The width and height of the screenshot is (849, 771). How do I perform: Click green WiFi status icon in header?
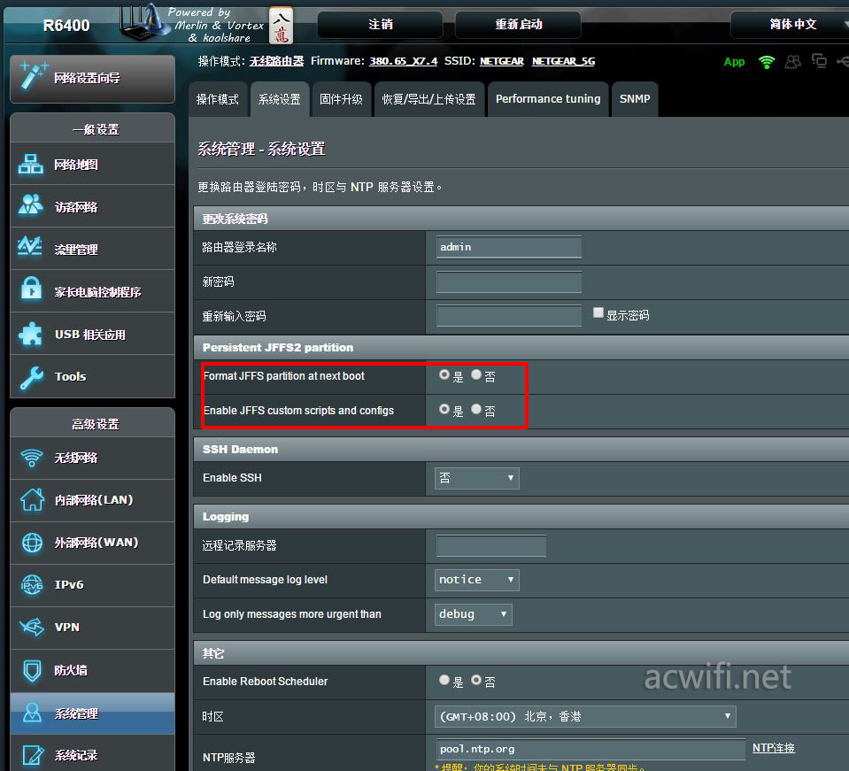[767, 62]
